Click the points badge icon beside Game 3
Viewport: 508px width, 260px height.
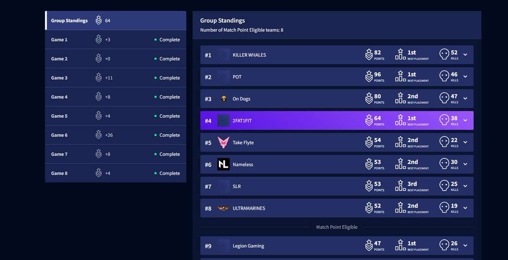point(99,78)
